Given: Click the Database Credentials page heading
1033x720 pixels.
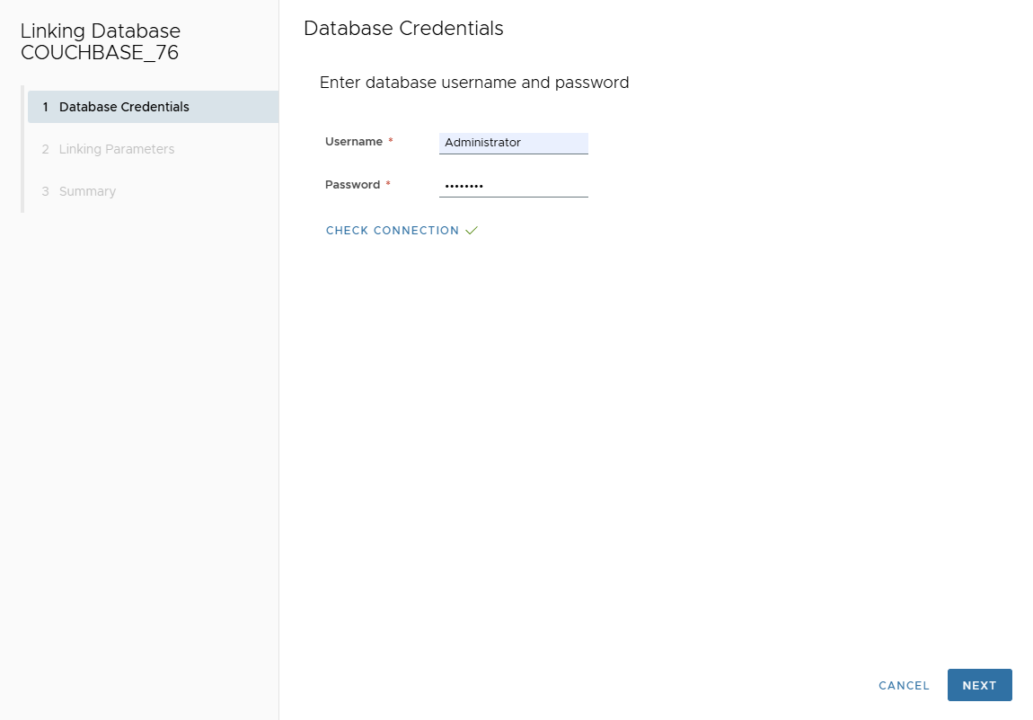Looking at the screenshot, I should tap(403, 29).
